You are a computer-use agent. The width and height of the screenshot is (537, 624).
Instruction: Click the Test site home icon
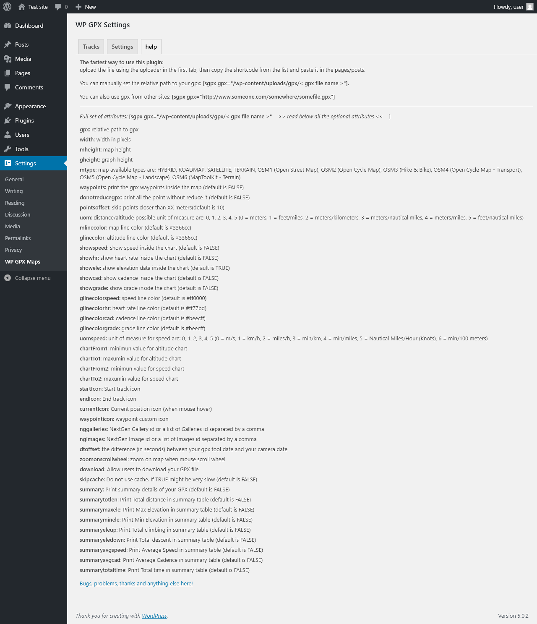pos(22,7)
